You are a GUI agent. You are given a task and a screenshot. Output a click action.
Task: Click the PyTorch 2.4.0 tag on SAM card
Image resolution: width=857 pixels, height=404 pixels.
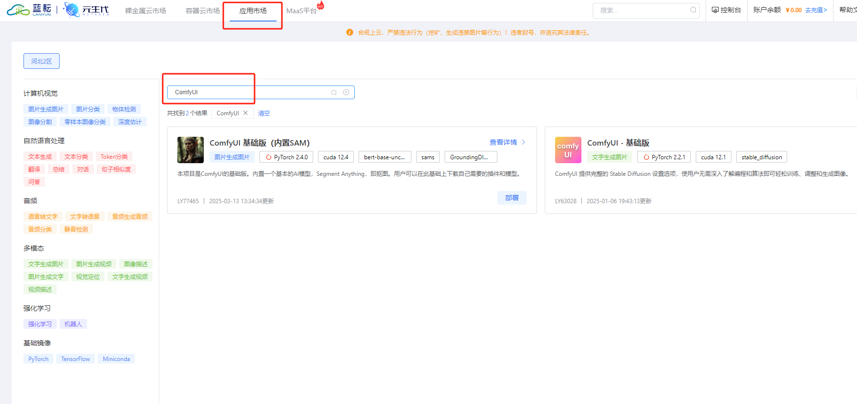286,157
